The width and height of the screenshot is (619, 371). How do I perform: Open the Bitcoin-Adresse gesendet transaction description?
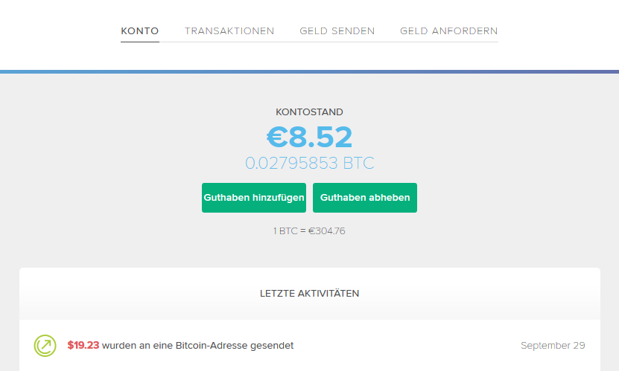point(198,346)
